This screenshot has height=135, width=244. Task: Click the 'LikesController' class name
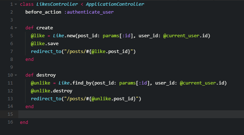click(57, 4)
